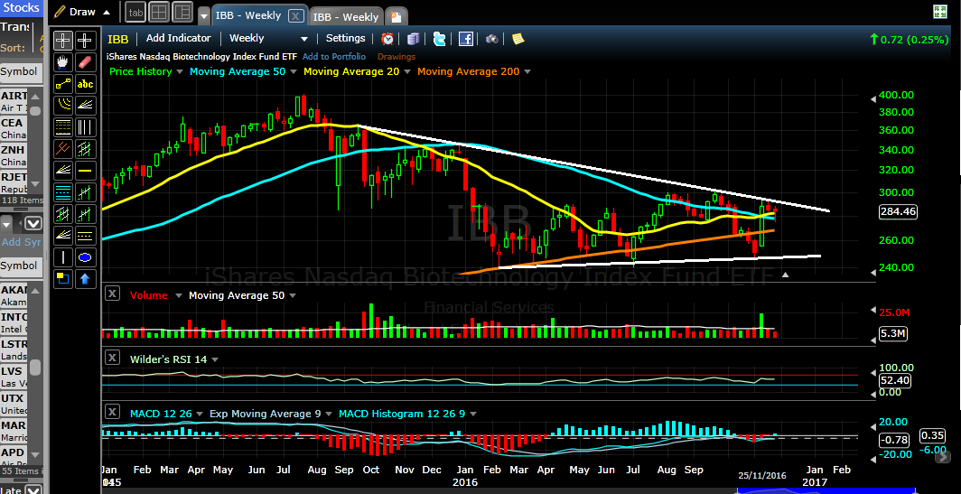Click the 284.46 price label
The image size is (961, 494).
click(x=898, y=212)
